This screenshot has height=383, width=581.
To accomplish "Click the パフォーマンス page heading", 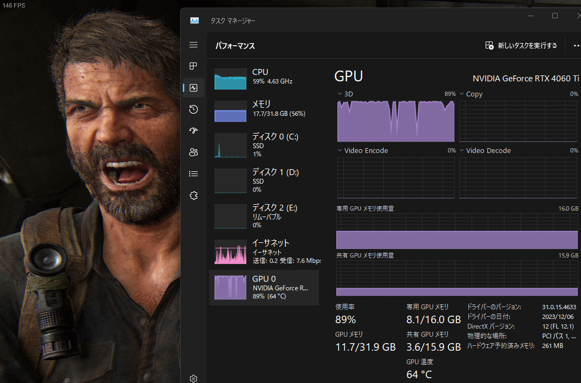I will (235, 46).
